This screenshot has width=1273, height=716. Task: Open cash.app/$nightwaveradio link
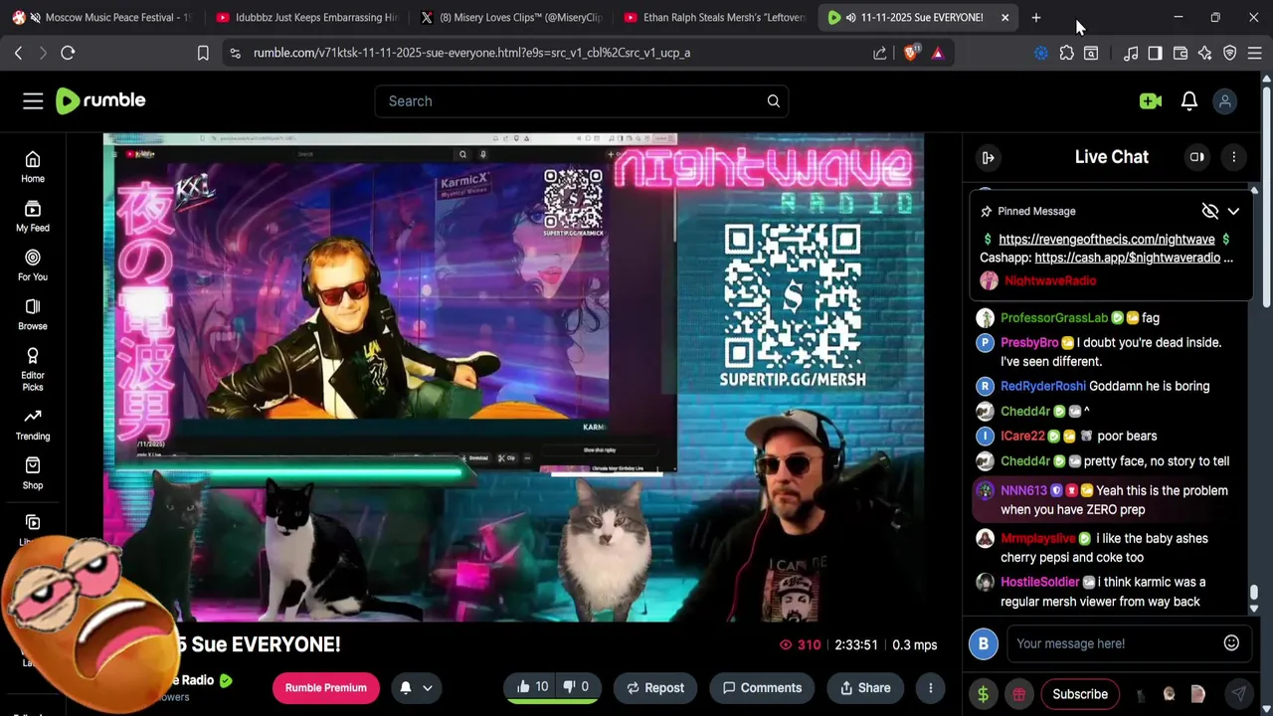pyautogui.click(x=1127, y=258)
